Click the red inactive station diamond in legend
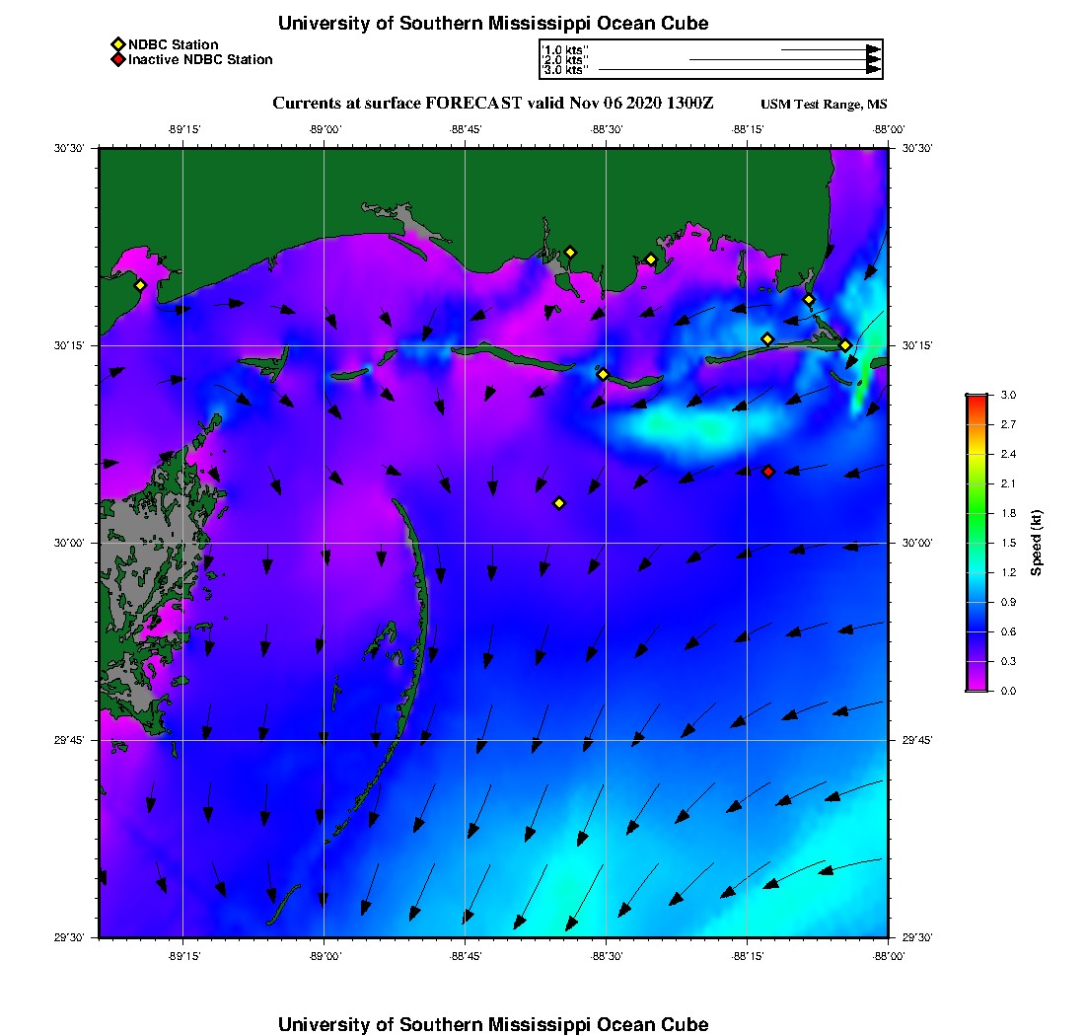 click(118, 59)
